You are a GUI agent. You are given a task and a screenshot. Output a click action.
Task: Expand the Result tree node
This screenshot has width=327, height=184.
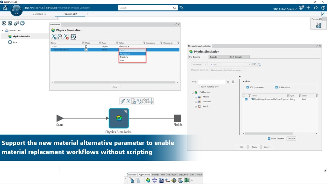pos(196,107)
